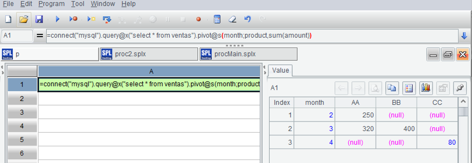Viewport: 472px width, 163px height.
Task: Open the Tool menu
Action: tap(78, 4)
